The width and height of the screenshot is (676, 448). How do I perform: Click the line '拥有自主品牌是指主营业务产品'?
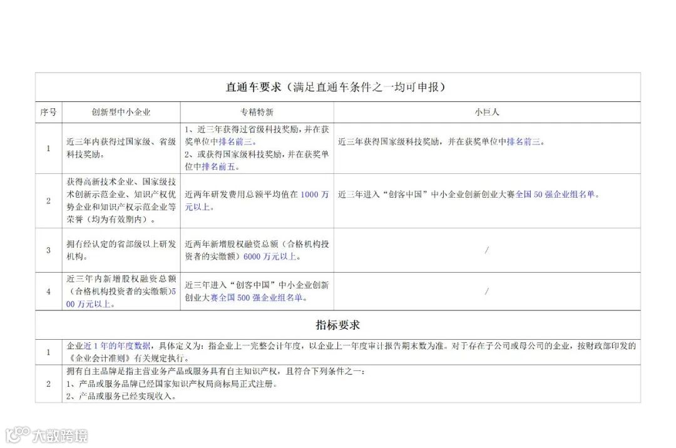(x=215, y=371)
